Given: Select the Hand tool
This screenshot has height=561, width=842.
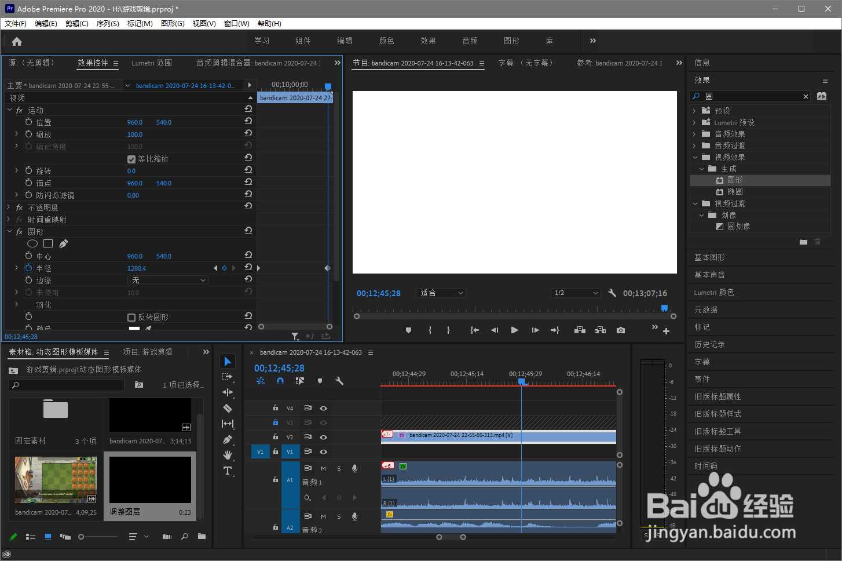Looking at the screenshot, I should (x=228, y=455).
